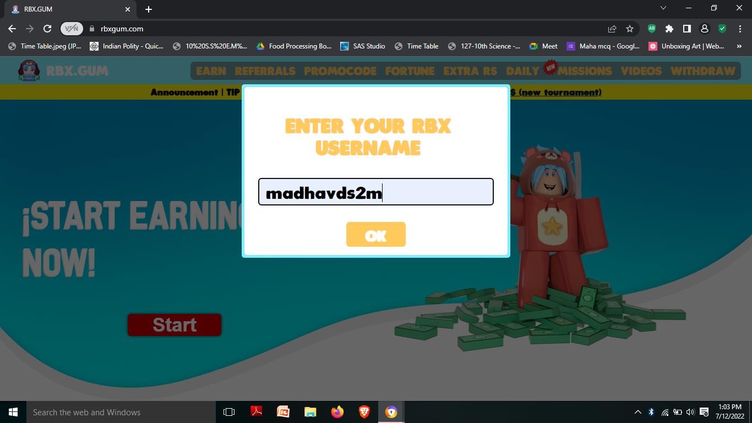
Task: Click the RBX.GUM site logo
Action: (x=63, y=70)
